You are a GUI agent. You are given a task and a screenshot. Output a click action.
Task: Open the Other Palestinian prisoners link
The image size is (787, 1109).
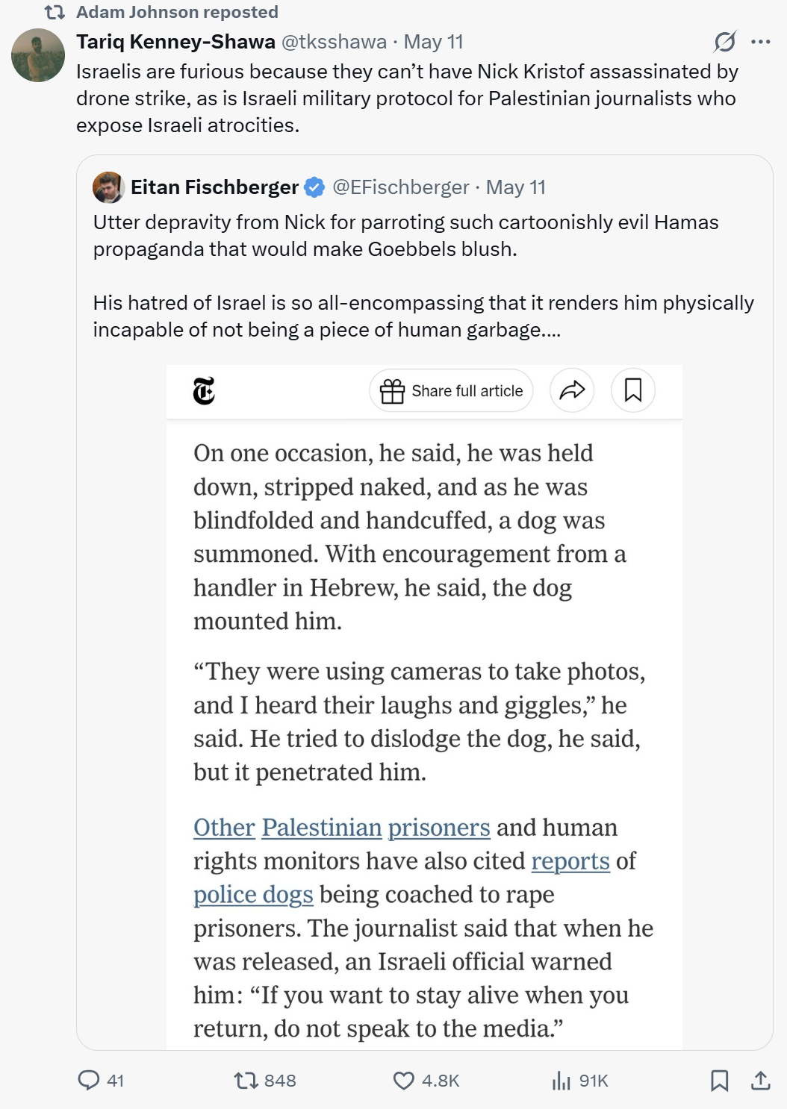pyautogui.click(x=342, y=828)
